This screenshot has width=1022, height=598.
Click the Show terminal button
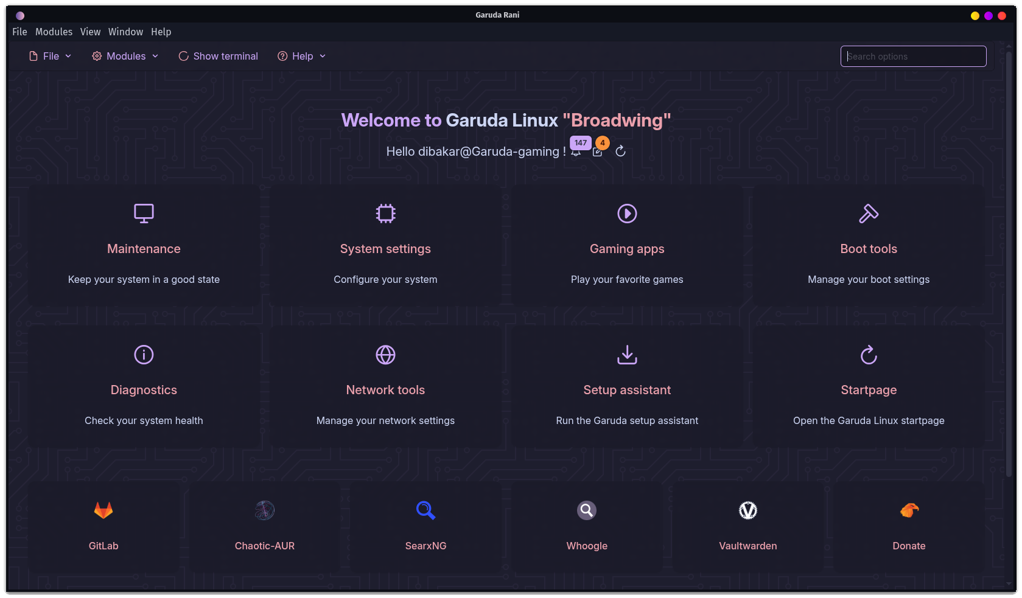pyautogui.click(x=219, y=56)
